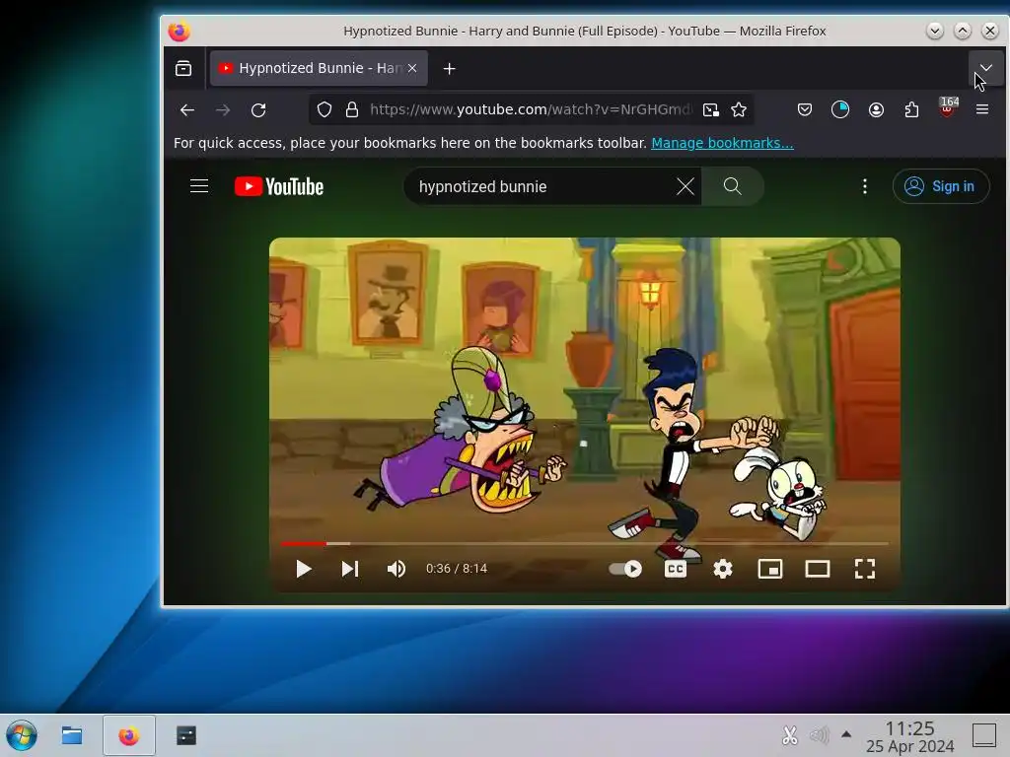Viewport: 1010px width, 757px height.
Task: Open the blue circular timer extension icon
Action: 840,110
